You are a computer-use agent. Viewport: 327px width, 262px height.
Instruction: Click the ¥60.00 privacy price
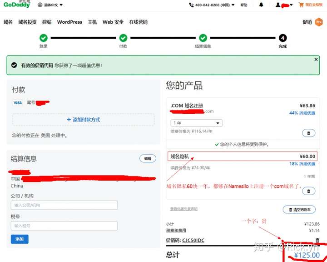pyautogui.click(x=307, y=156)
